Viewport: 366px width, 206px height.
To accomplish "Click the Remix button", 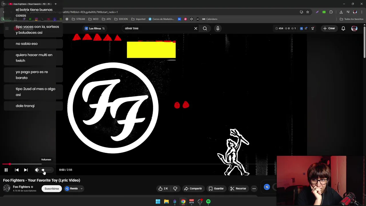I will (x=71, y=189).
